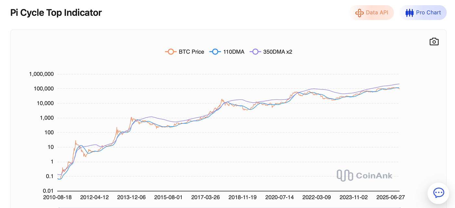
Task: Click the 2020-07-14 date label
Action: pyautogui.click(x=279, y=197)
